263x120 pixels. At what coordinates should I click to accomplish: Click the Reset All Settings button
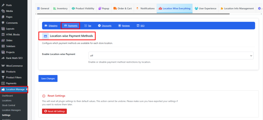[x=54, y=111]
